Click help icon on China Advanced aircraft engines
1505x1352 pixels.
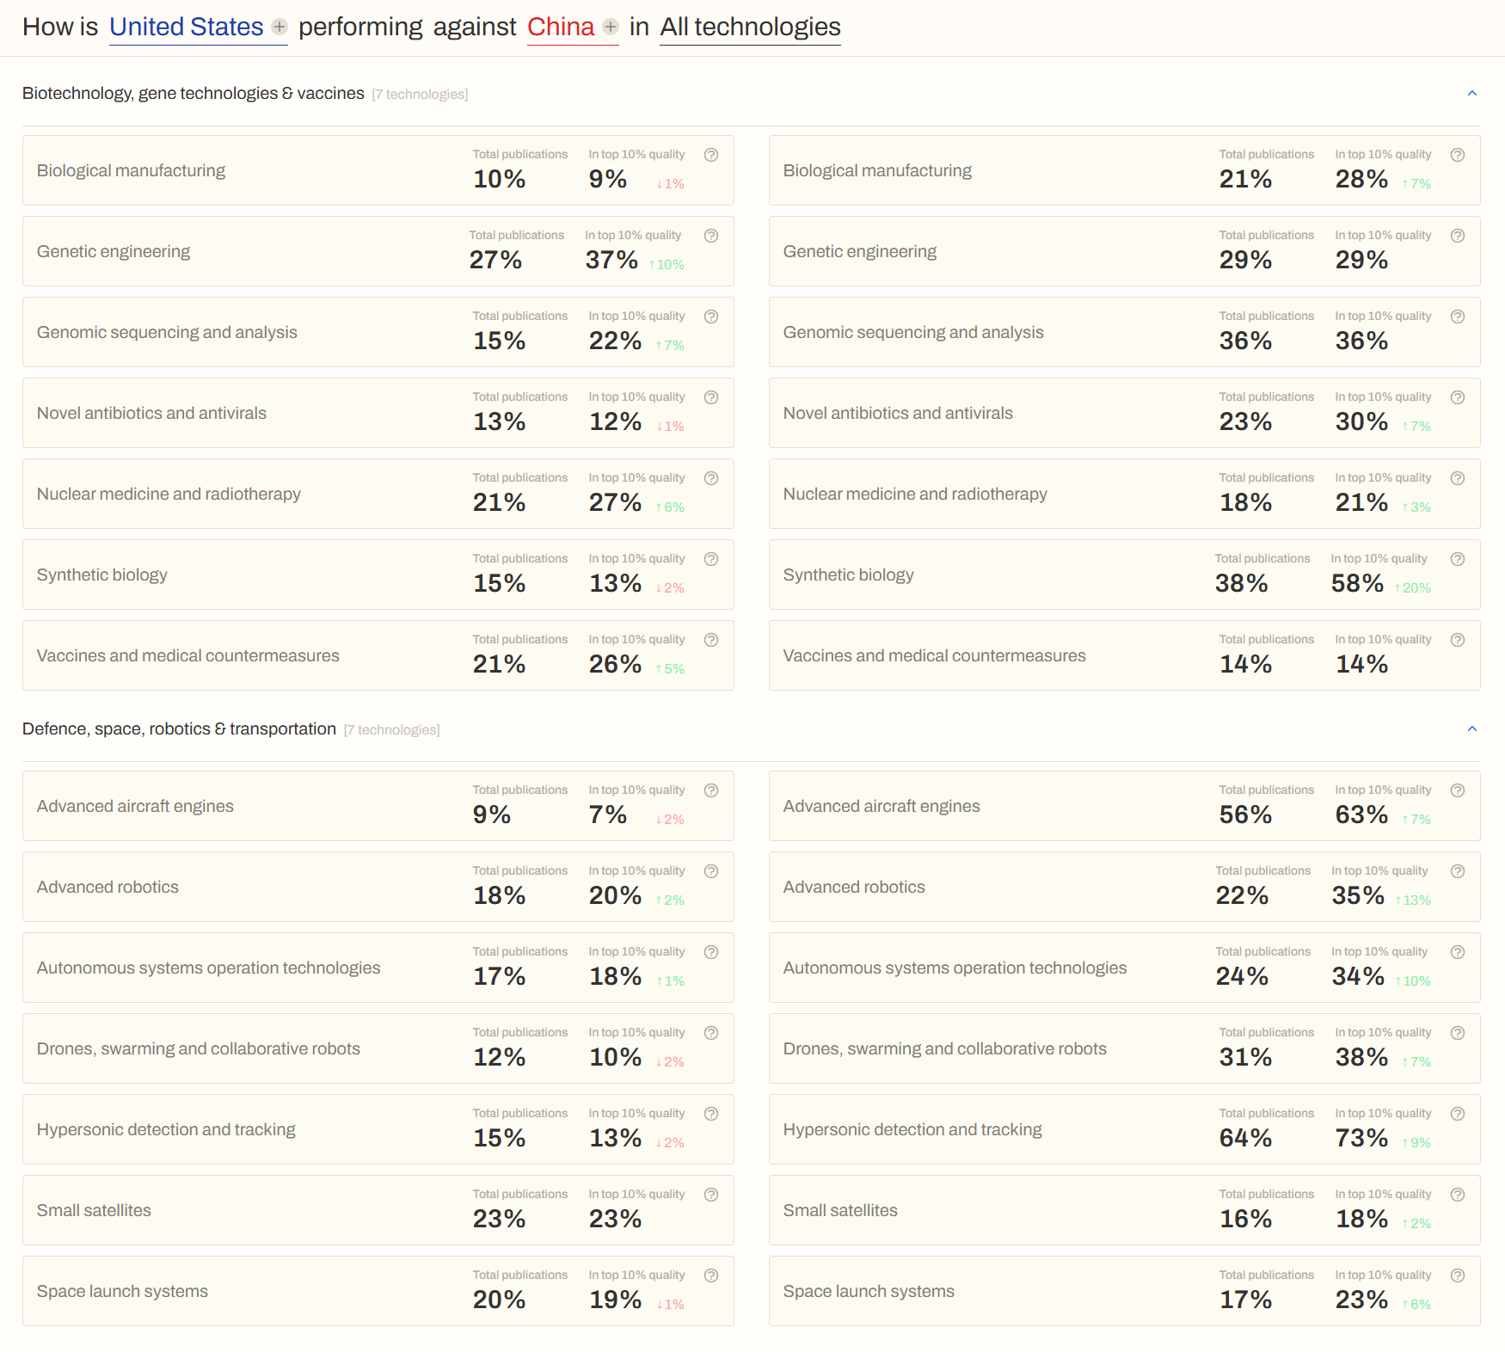tap(1458, 790)
